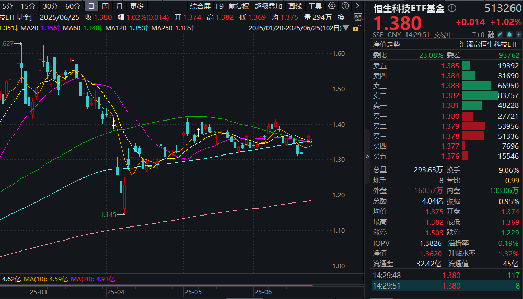The image size is (523, 299).
Task: Switch to the 周 weekly period tab
Action: pyautogui.click(x=106, y=6)
